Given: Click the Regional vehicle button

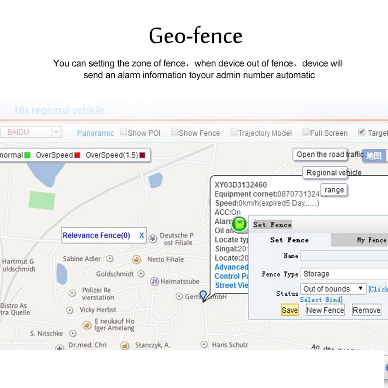Looking at the screenshot, I should click(x=325, y=172).
